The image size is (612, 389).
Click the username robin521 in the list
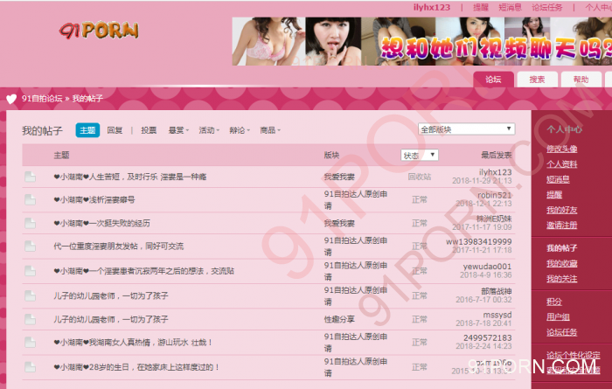pyautogui.click(x=495, y=195)
